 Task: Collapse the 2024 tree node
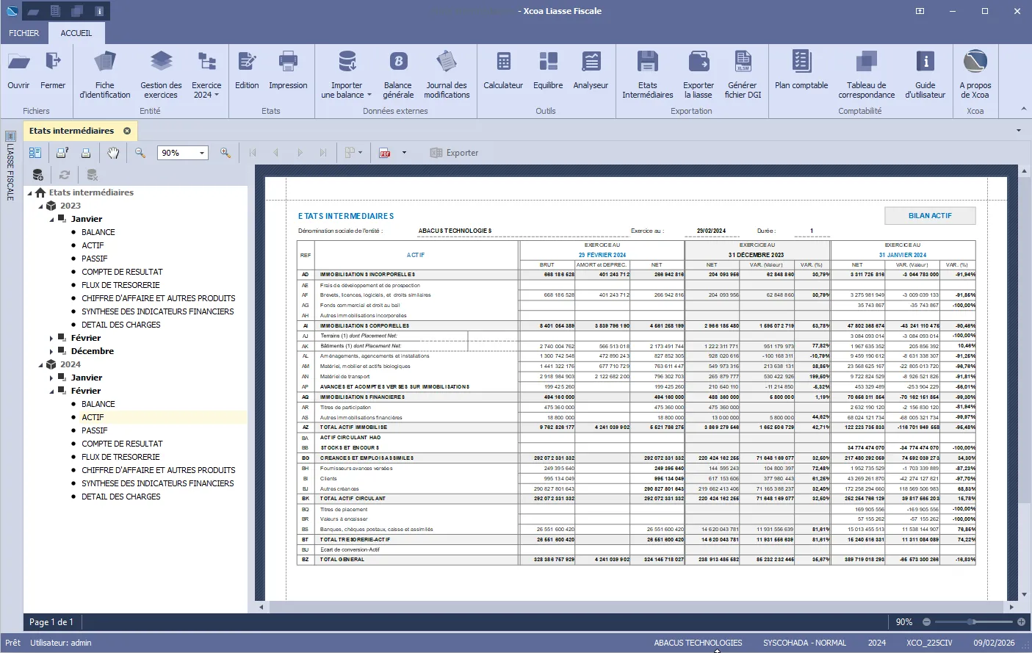coord(41,365)
